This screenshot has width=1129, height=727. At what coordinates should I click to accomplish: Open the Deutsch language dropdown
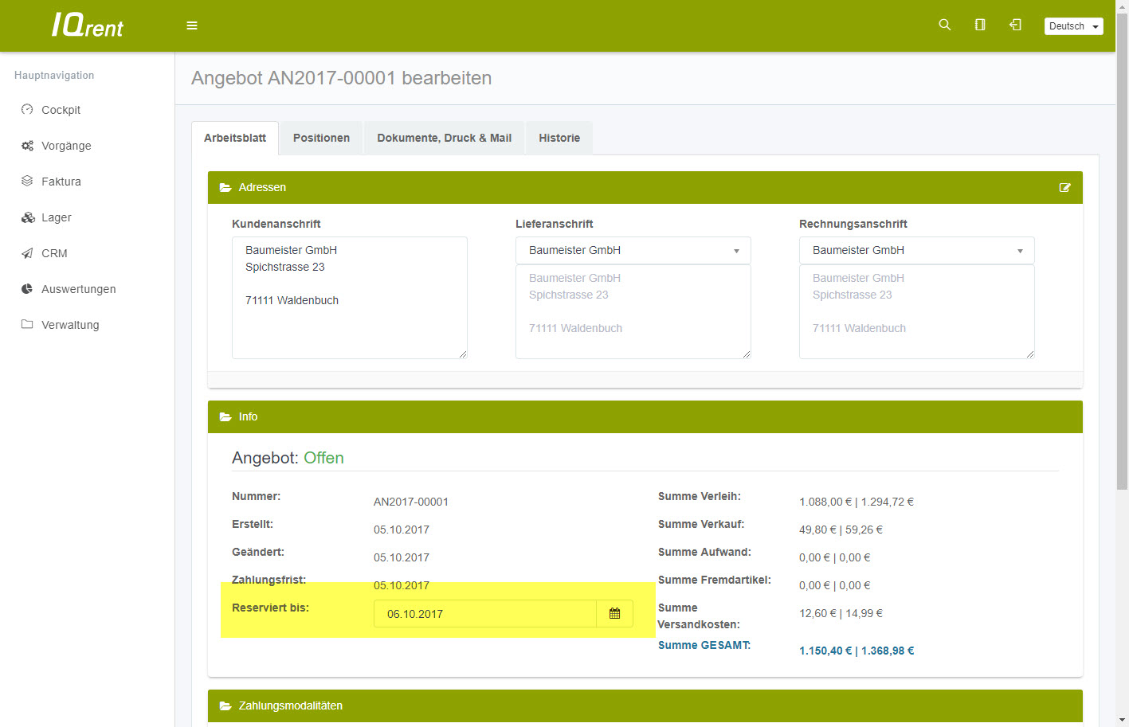(x=1073, y=26)
